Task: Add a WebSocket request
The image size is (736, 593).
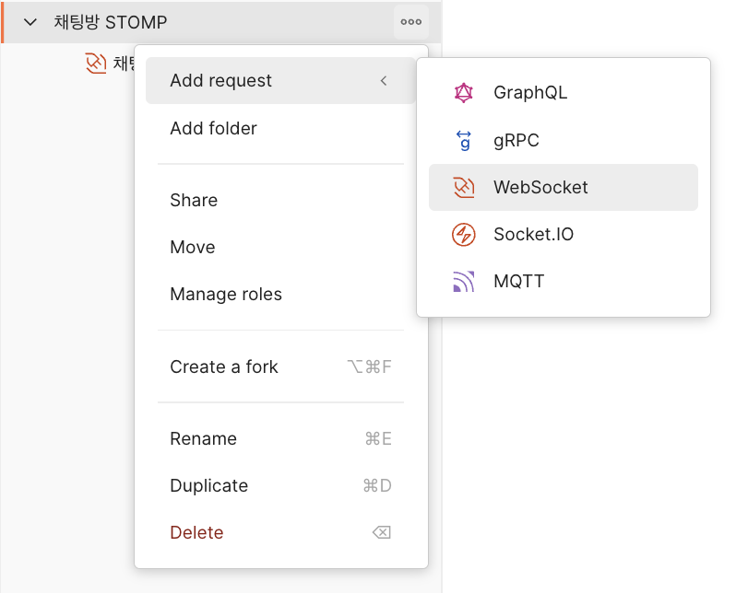Action: click(564, 188)
